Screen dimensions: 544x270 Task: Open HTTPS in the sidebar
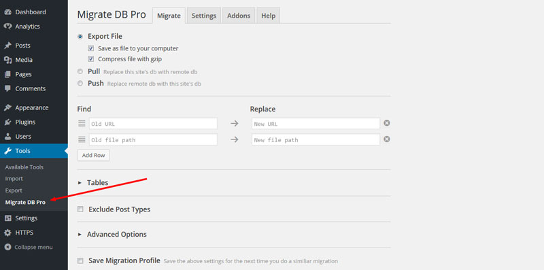click(24, 233)
